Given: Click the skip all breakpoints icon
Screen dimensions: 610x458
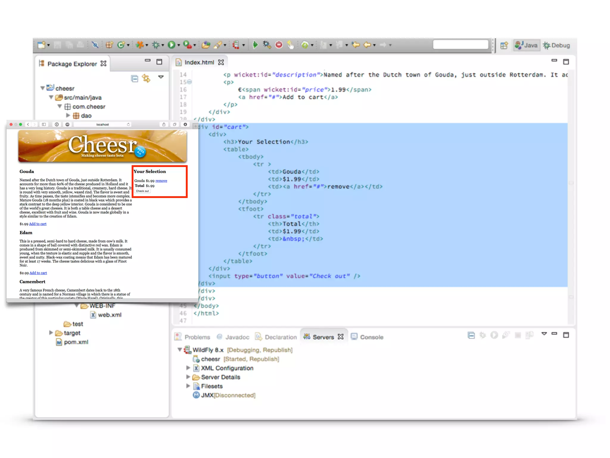Looking at the screenshot, I should [95, 45].
